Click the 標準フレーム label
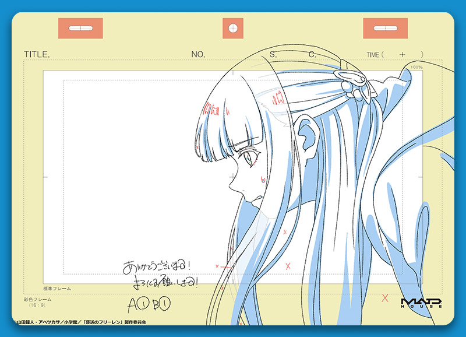The width and height of the screenshot is (466, 337). pyautogui.click(x=57, y=289)
